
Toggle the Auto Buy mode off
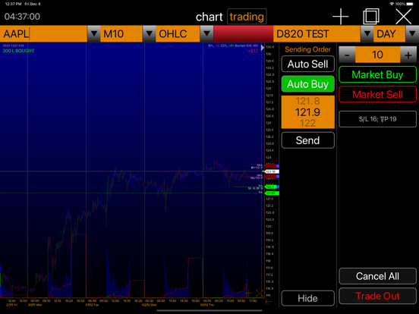tap(307, 84)
